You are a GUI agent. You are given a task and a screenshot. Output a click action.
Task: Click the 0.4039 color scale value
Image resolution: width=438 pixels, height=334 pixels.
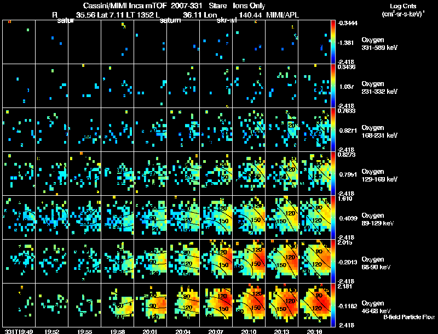[x=348, y=218]
